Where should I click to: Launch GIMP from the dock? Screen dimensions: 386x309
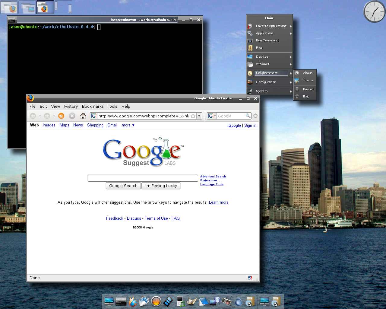(191, 301)
